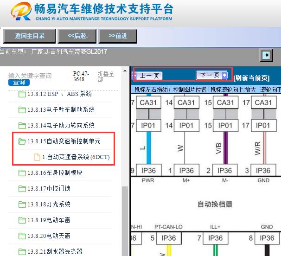This screenshot has width=281, height=256.
Task: Go forward with the >>前进 button
Action: coord(118,36)
